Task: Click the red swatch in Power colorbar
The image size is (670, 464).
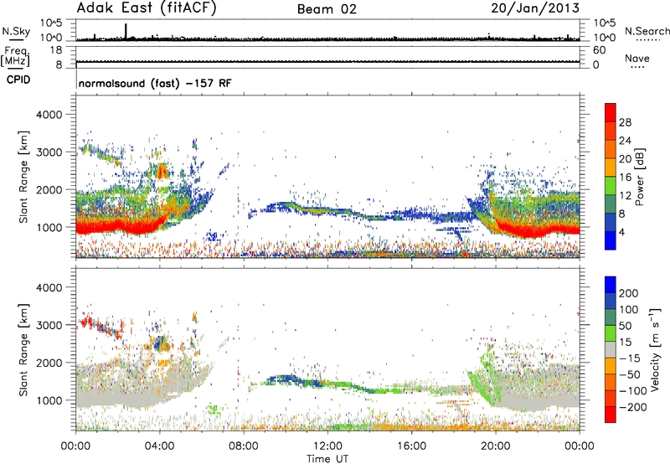Action: (611, 113)
